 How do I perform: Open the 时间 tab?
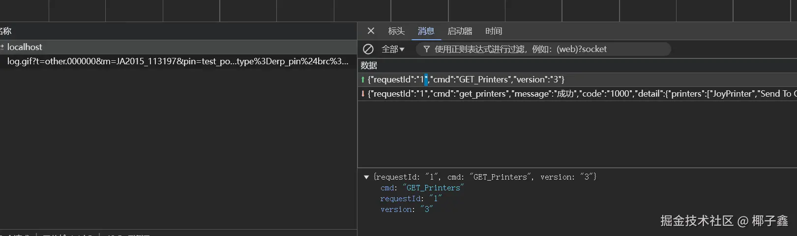(494, 31)
